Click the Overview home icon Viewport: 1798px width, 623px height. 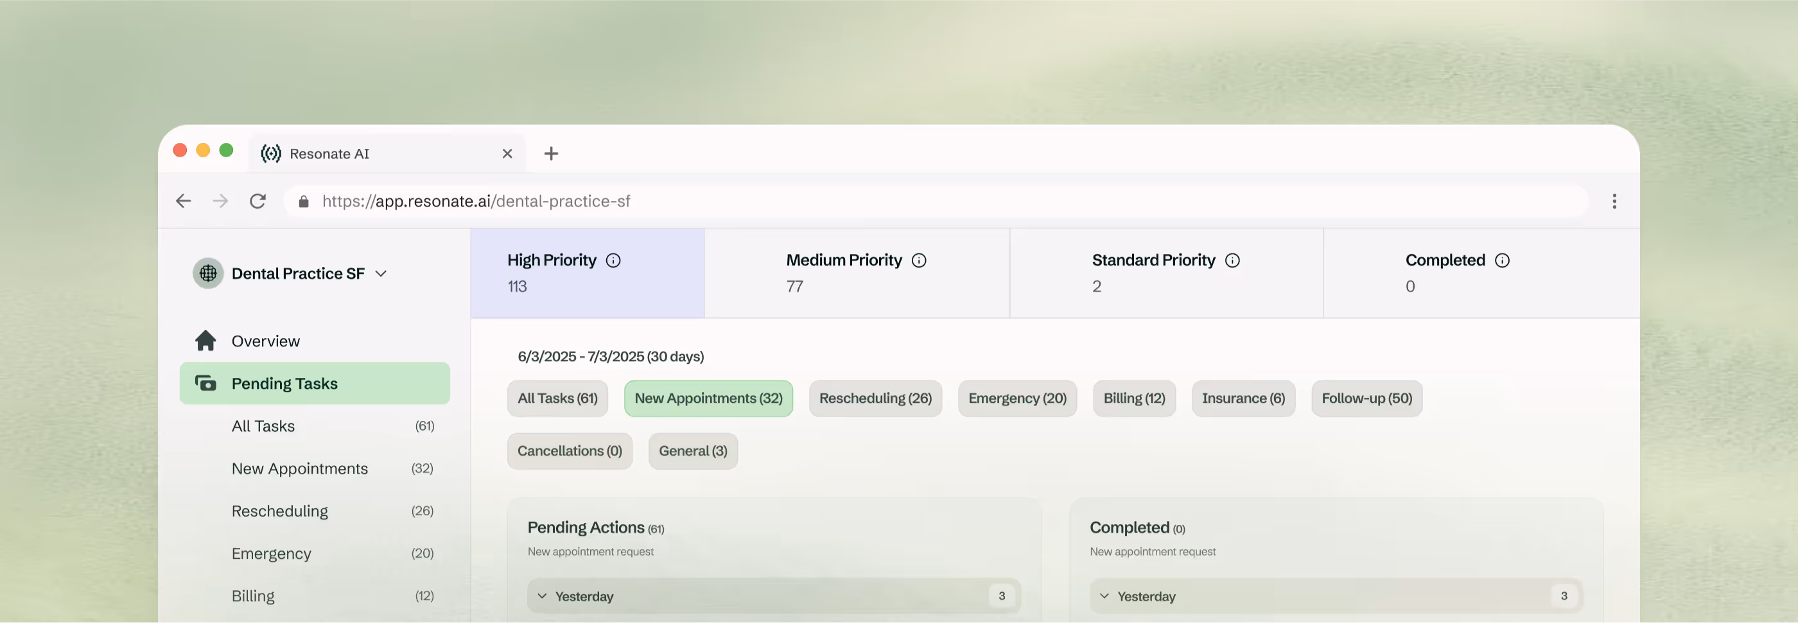click(205, 341)
